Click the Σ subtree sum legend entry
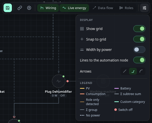This screenshot has height=123, width=152. [128, 94]
